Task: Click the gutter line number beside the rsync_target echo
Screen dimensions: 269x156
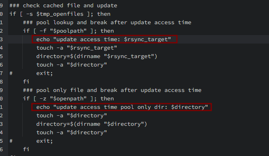Action: pyautogui.click(x=1, y=40)
